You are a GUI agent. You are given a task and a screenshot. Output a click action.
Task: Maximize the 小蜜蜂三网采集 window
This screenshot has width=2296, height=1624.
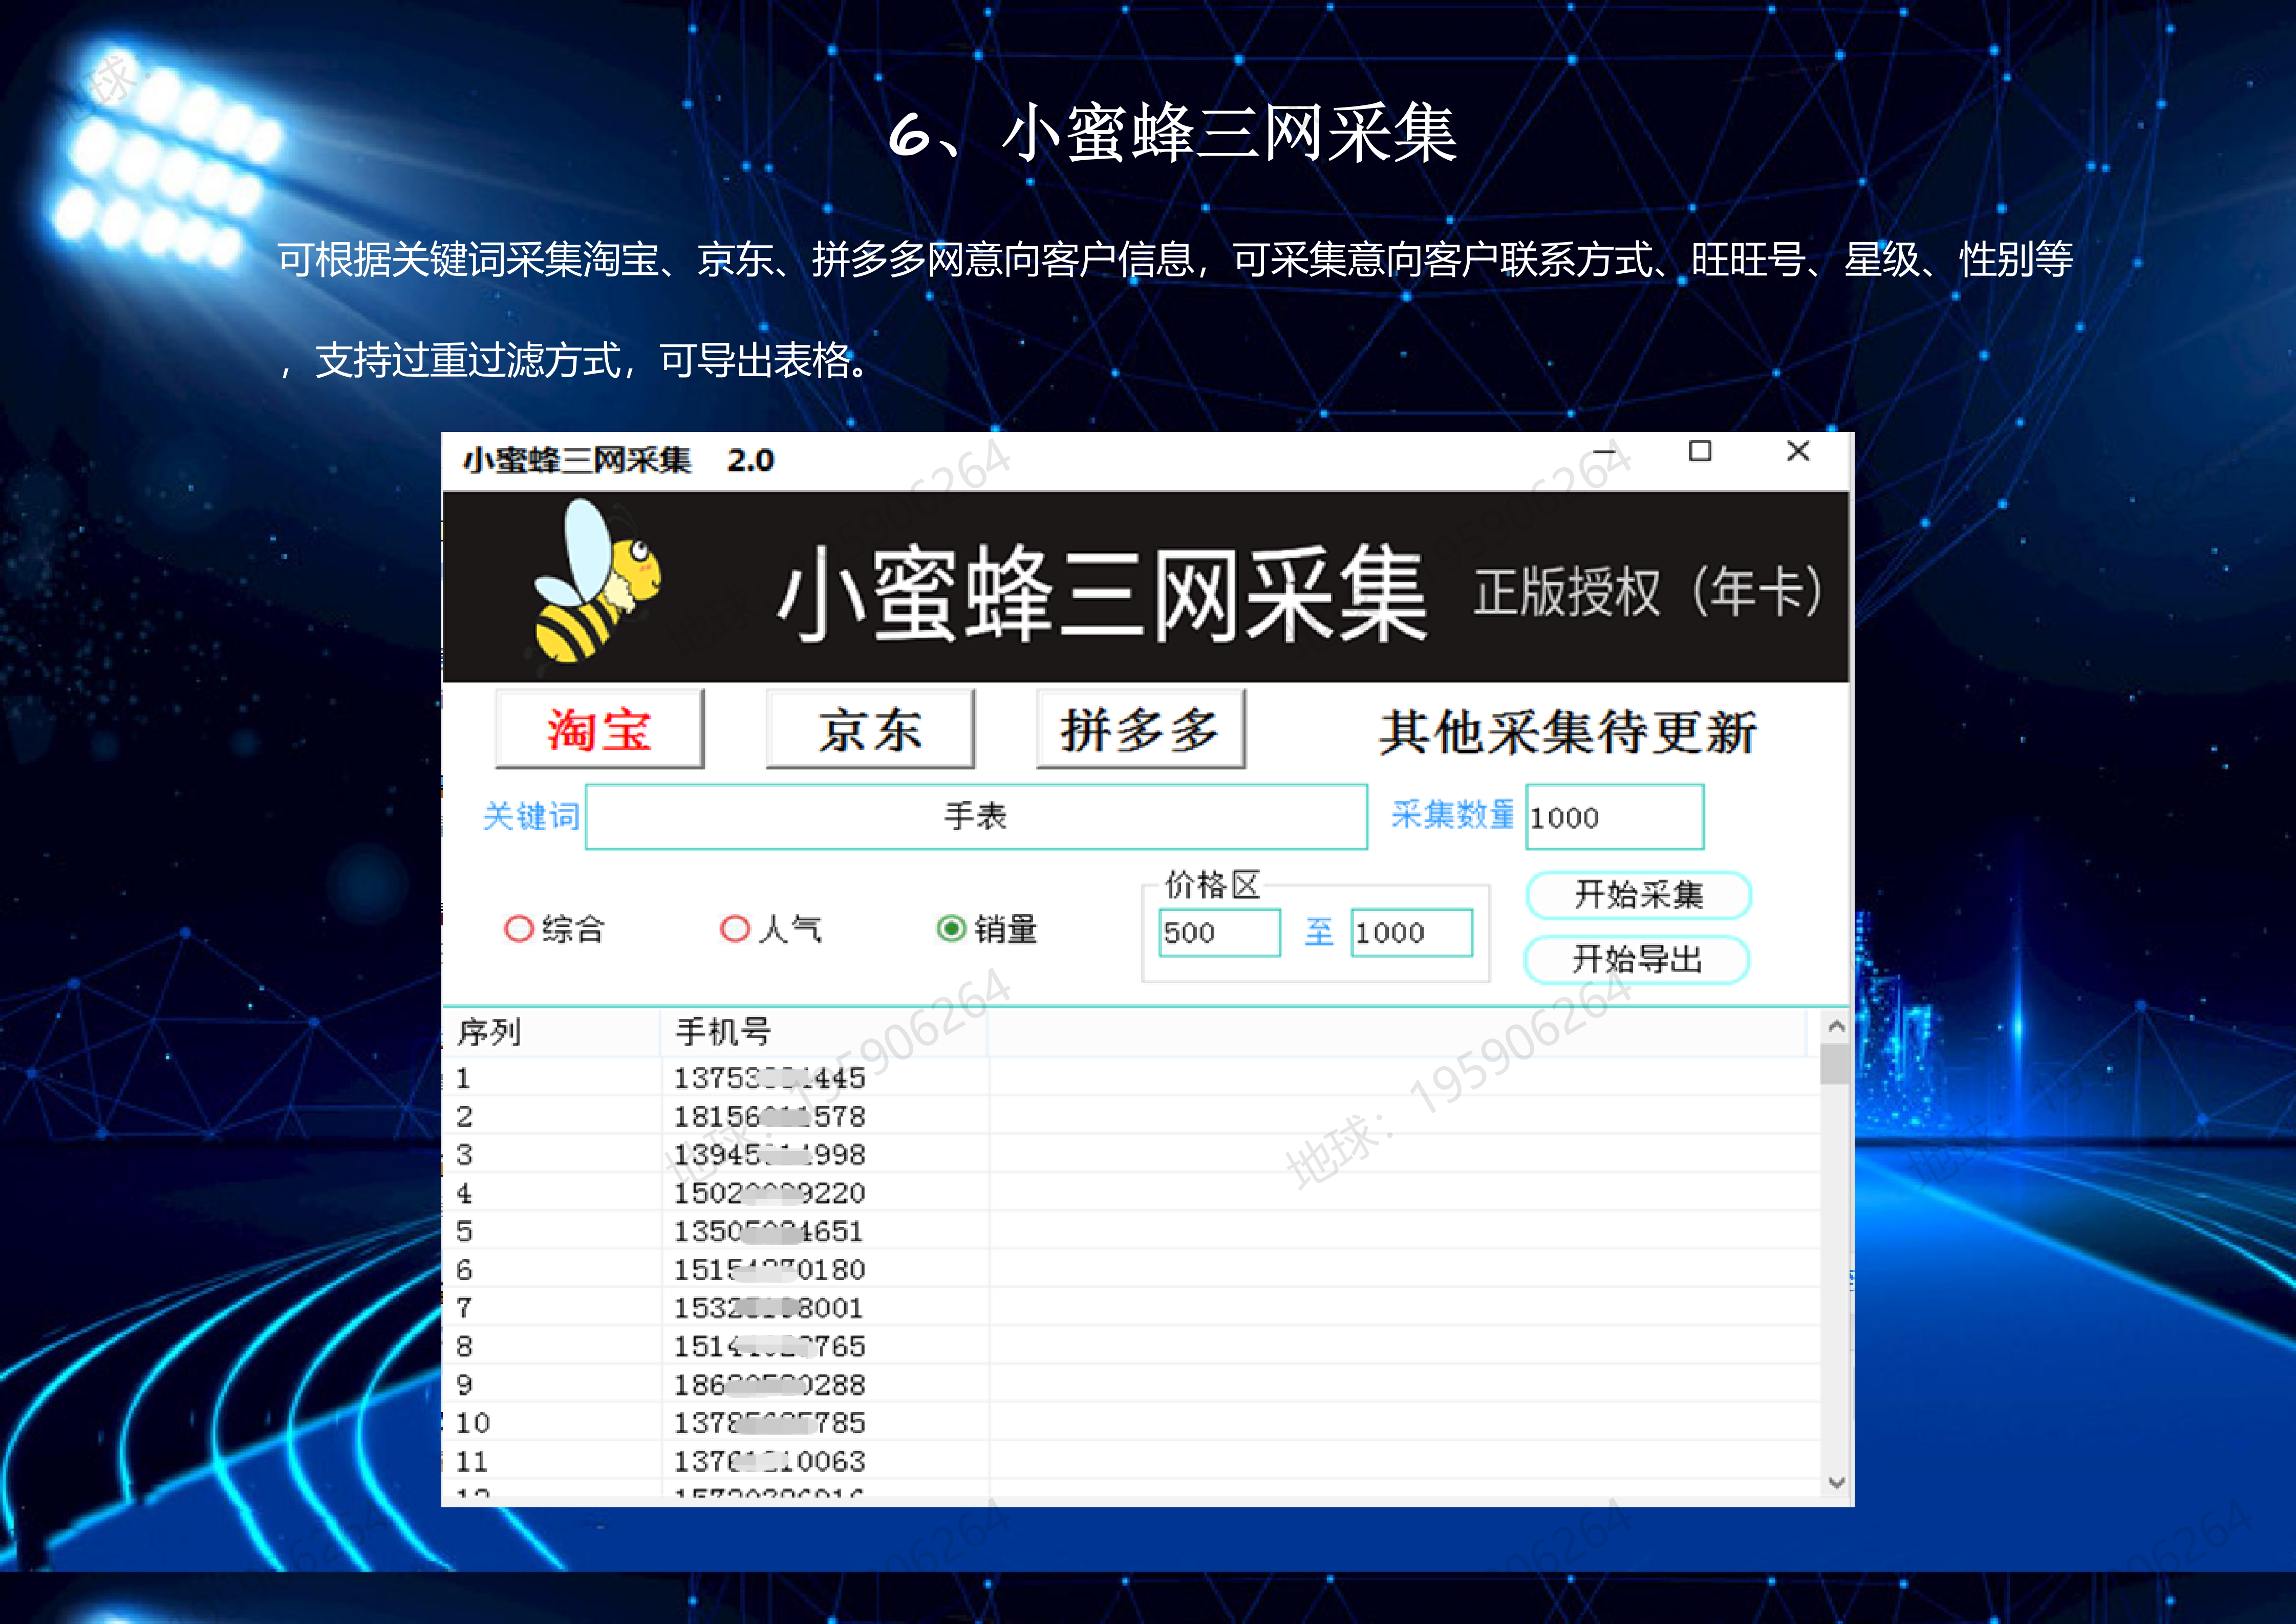1700,452
